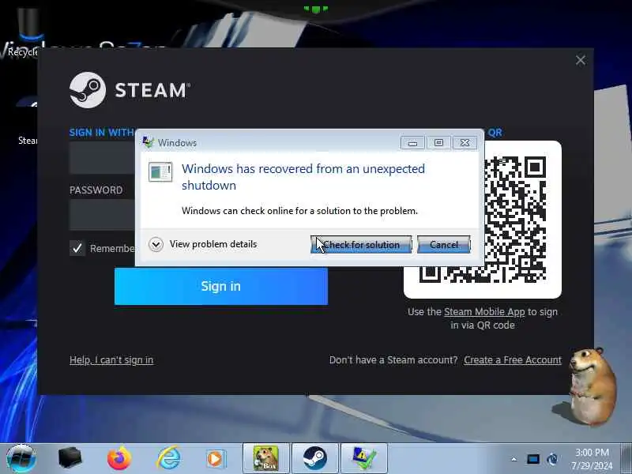Close the Steam login window
The height and width of the screenshot is (474, 632).
pos(581,61)
